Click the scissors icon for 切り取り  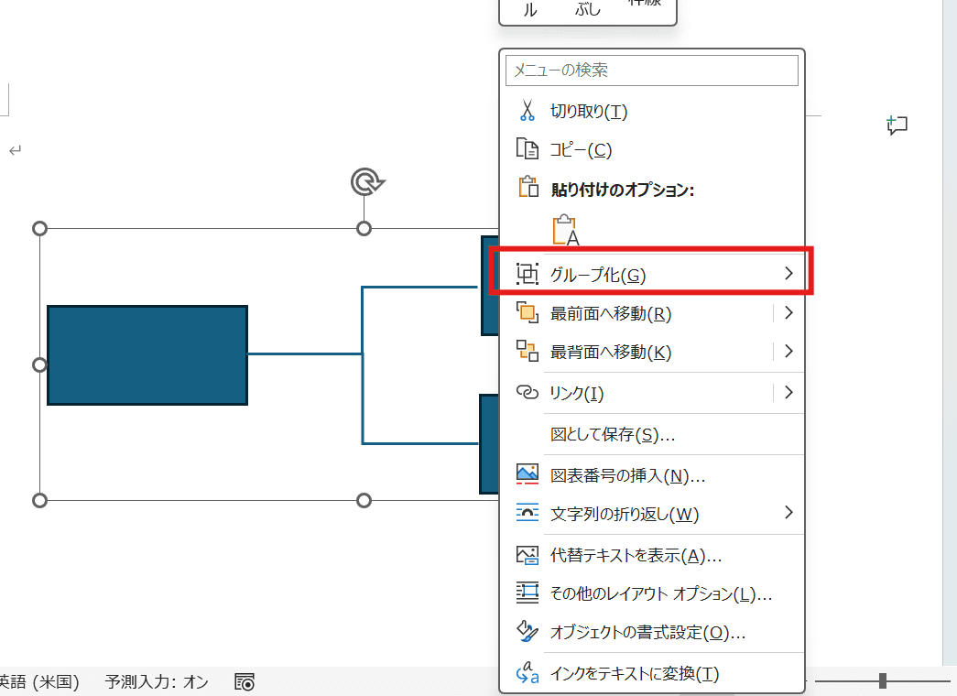click(527, 111)
